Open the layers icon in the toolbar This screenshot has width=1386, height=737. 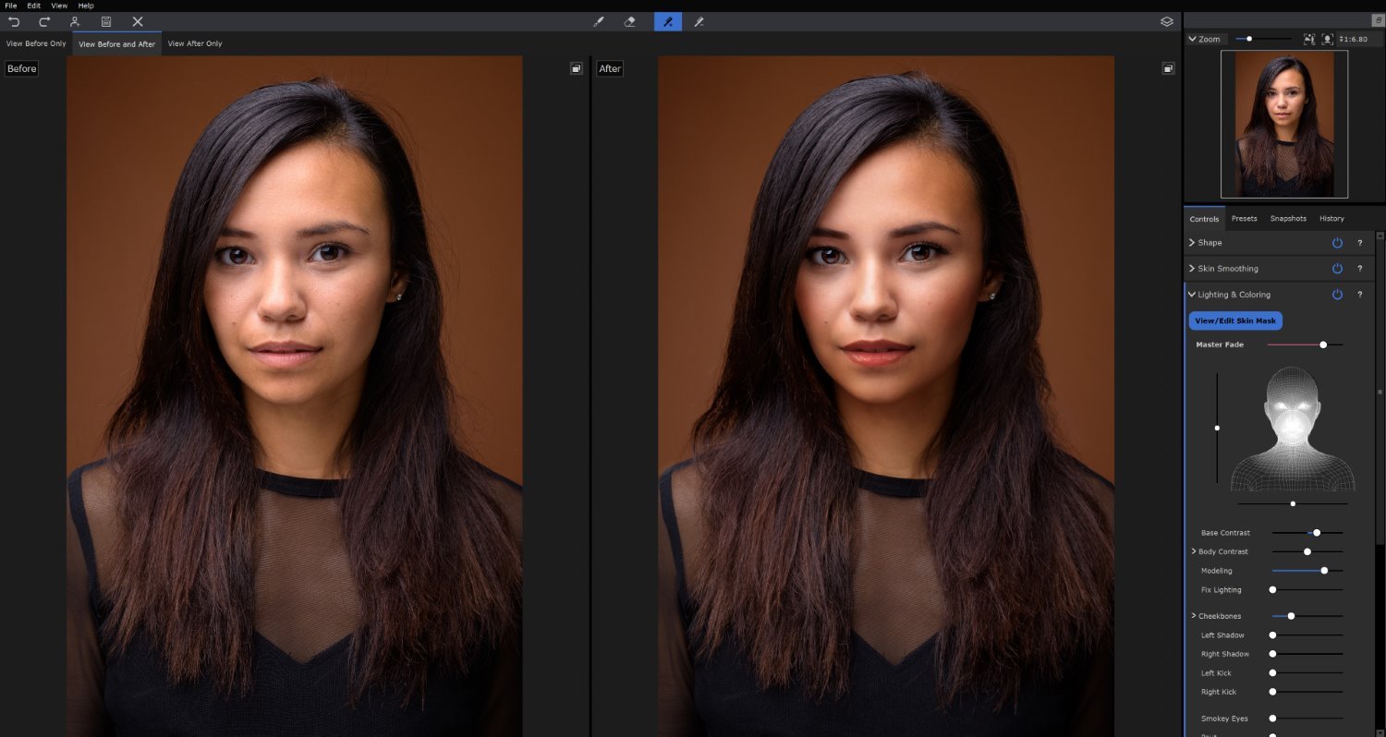[1167, 21]
